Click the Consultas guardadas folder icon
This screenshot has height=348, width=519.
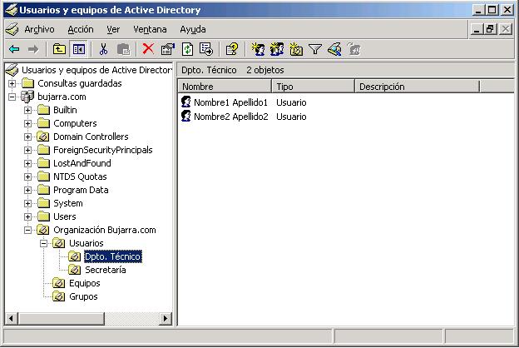pyautogui.click(x=27, y=83)
